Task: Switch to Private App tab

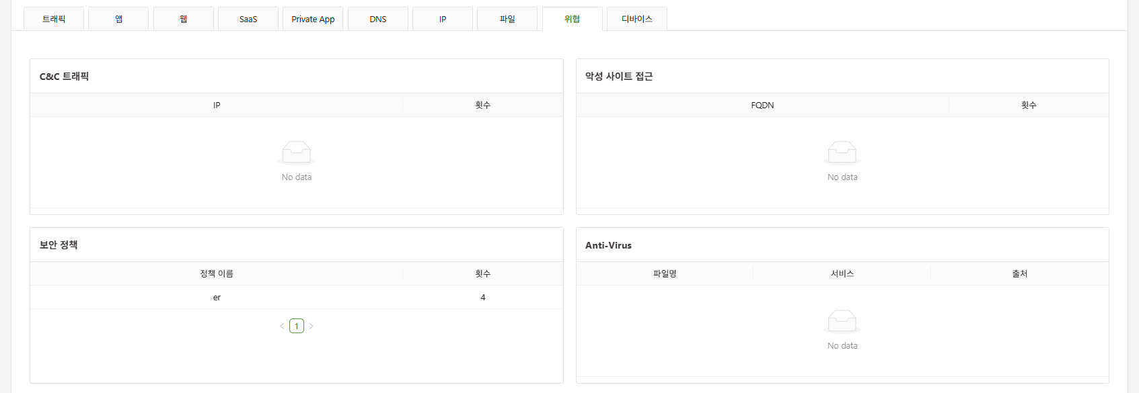Action: 313,19
